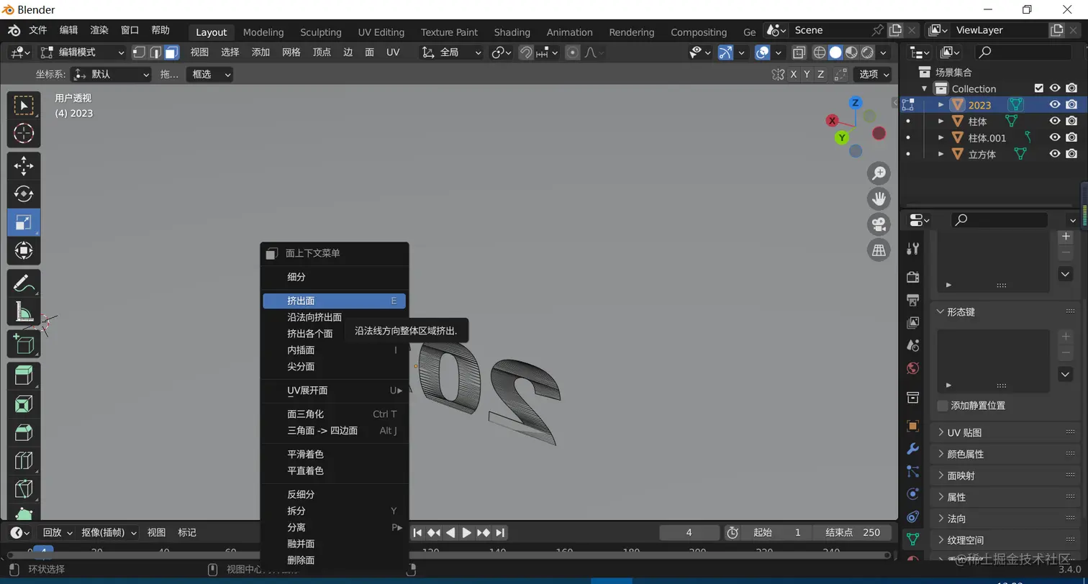
Task: Choose 细分 from the face context menu
Action: coord(335,277)
